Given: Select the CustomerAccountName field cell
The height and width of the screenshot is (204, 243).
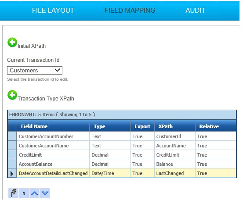Looking at the screenshot, I should pos(53,146).
